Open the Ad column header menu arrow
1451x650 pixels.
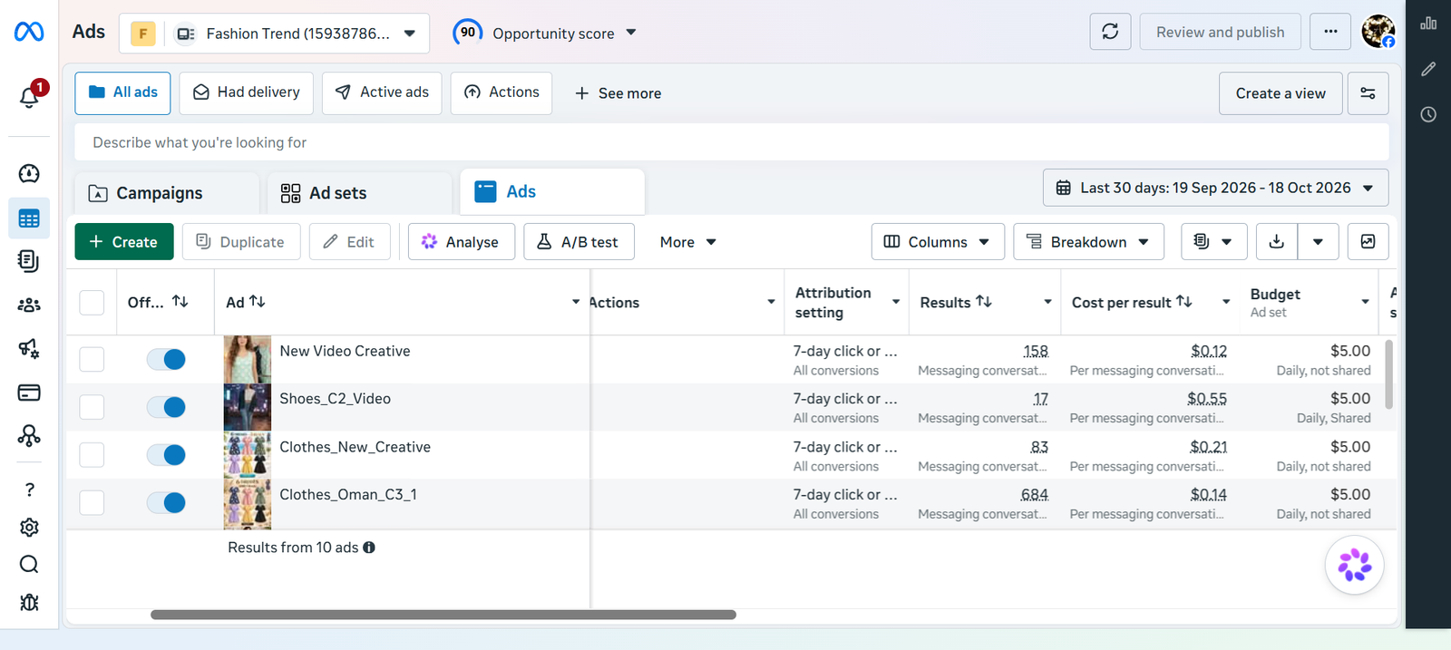coord(575,302)
